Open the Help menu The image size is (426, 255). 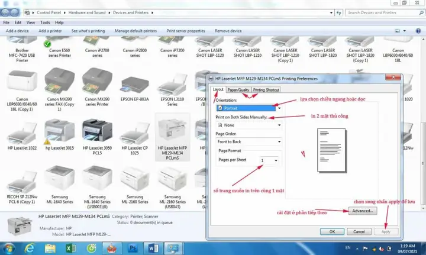tap(59, 22)
